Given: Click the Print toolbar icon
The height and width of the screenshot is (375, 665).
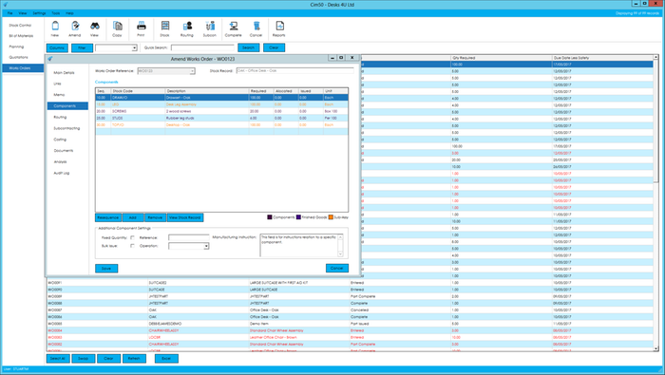Looking at the screenshot, I should pos(142,27).
